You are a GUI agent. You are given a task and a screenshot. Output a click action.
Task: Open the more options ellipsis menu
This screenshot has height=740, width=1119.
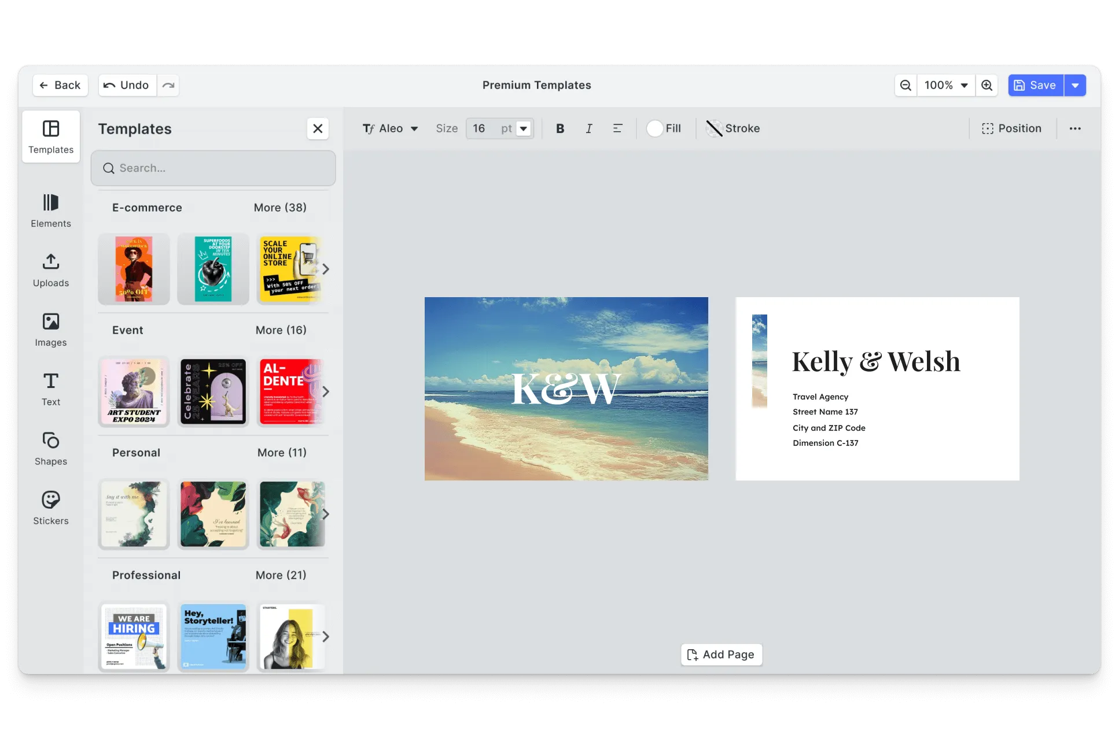point(1075,128)
